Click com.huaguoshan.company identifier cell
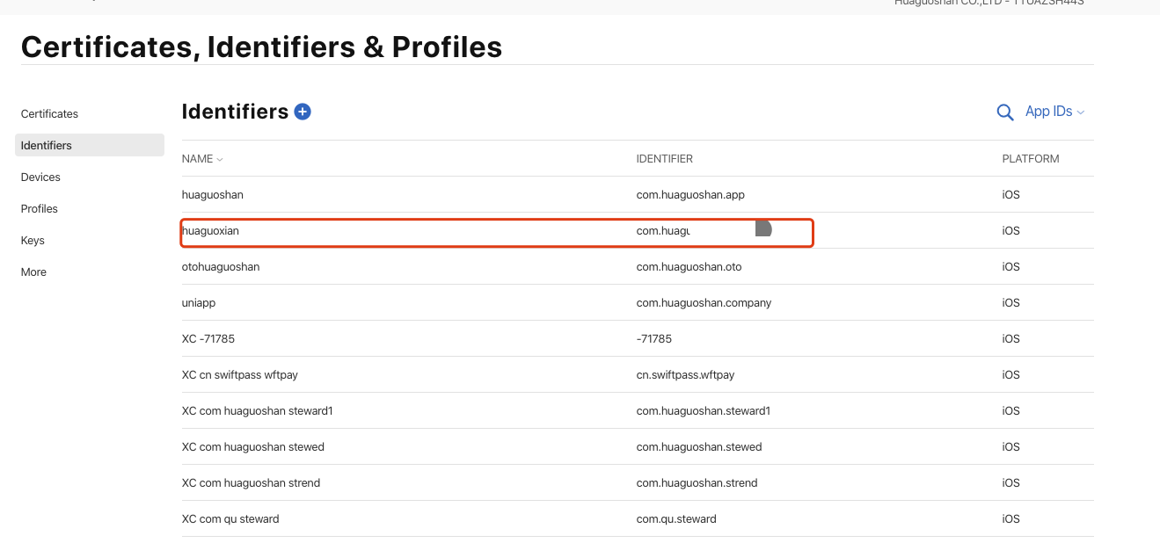Screen dimensions: 1160x543 704,302
